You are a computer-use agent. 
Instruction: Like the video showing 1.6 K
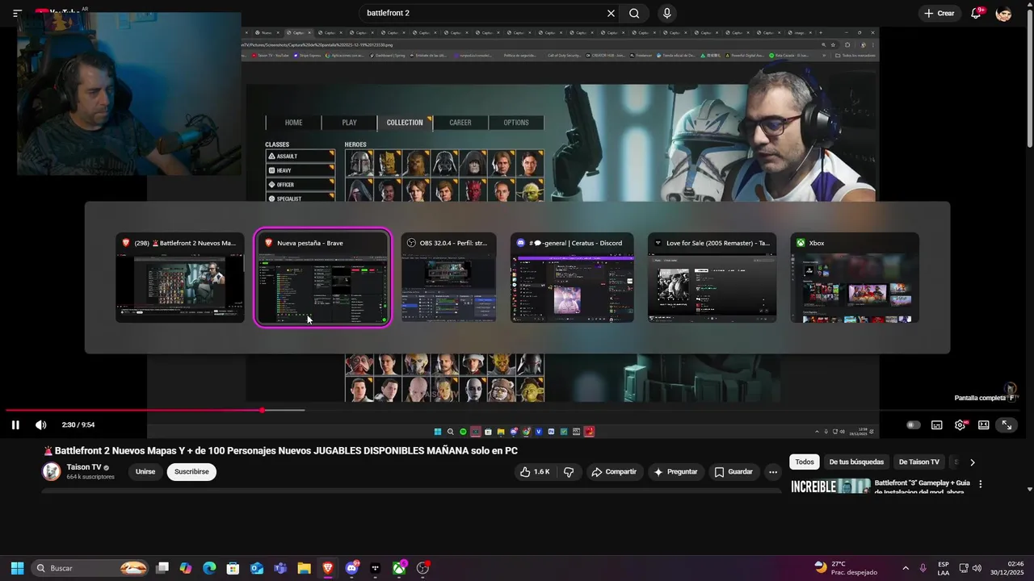[534, 472]
